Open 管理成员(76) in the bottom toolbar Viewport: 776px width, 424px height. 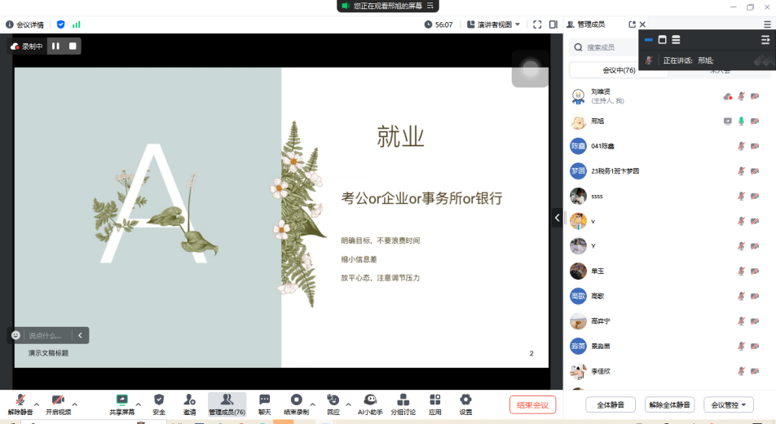(227, 403)
